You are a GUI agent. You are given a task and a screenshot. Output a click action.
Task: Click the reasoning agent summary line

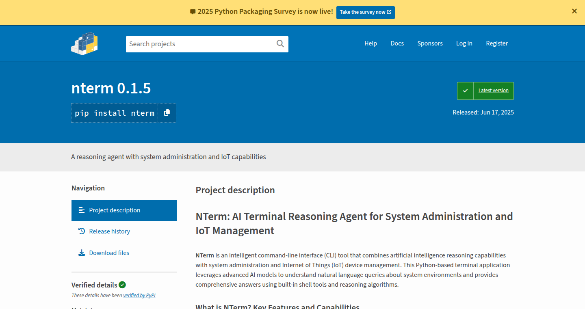[x=169, y=157]
